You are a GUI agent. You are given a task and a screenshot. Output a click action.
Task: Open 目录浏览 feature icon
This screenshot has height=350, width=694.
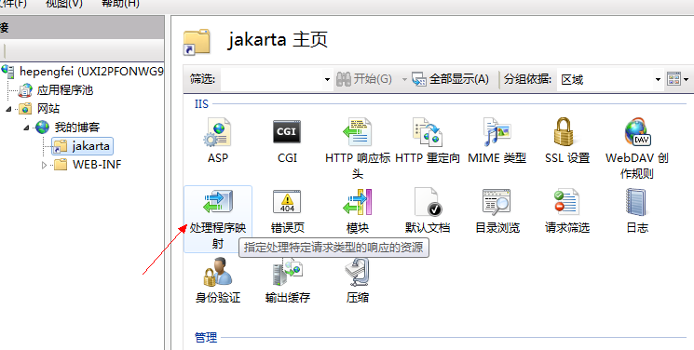(497, 202)
